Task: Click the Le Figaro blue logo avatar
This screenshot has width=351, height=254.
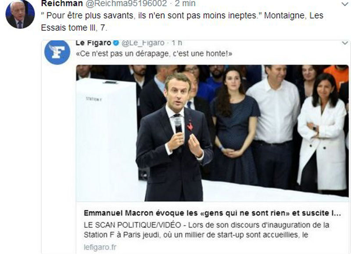Action: coord(57,52)
